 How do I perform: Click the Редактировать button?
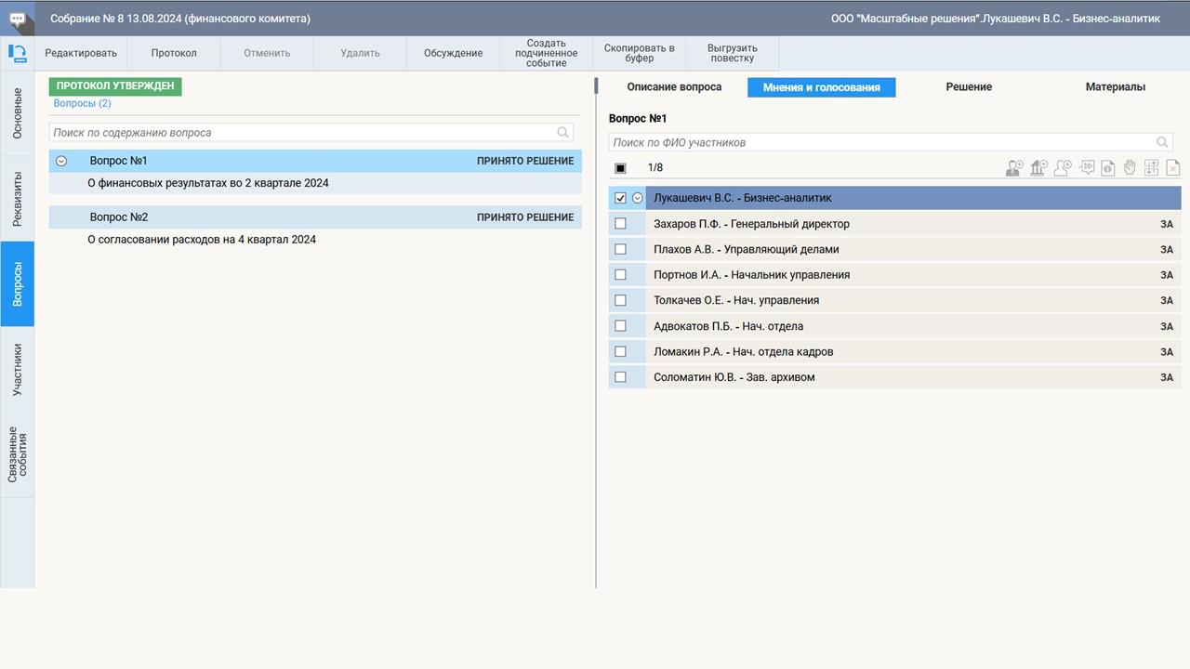tap(81, 53)
